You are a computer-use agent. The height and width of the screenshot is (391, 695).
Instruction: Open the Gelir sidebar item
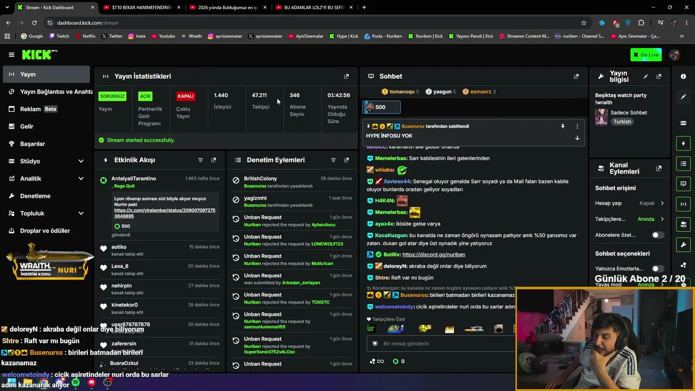click(x=46, y=127)
